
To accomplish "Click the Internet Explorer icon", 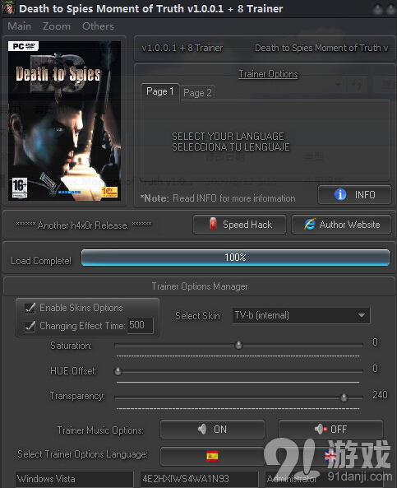I will (x=310, y=224).
